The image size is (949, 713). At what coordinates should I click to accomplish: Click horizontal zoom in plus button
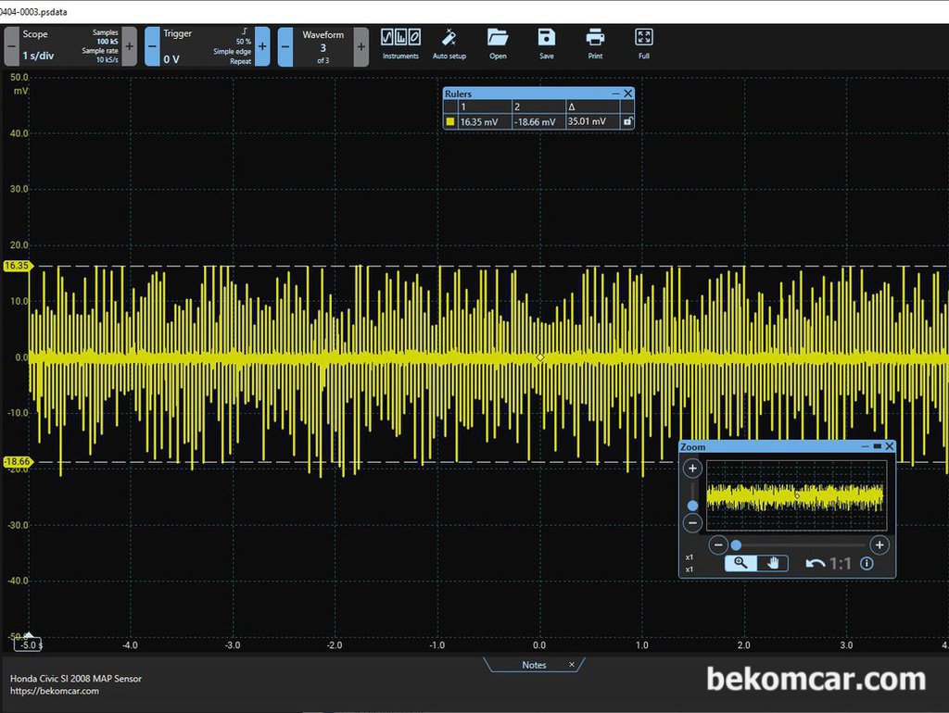[x=879, y=544]
